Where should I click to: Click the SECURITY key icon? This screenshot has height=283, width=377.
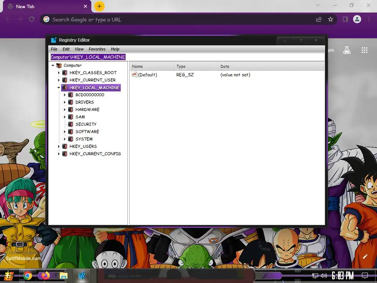71,124
